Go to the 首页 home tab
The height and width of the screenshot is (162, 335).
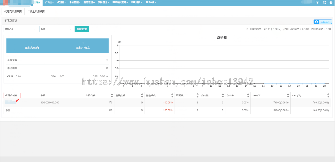[38, 3]
